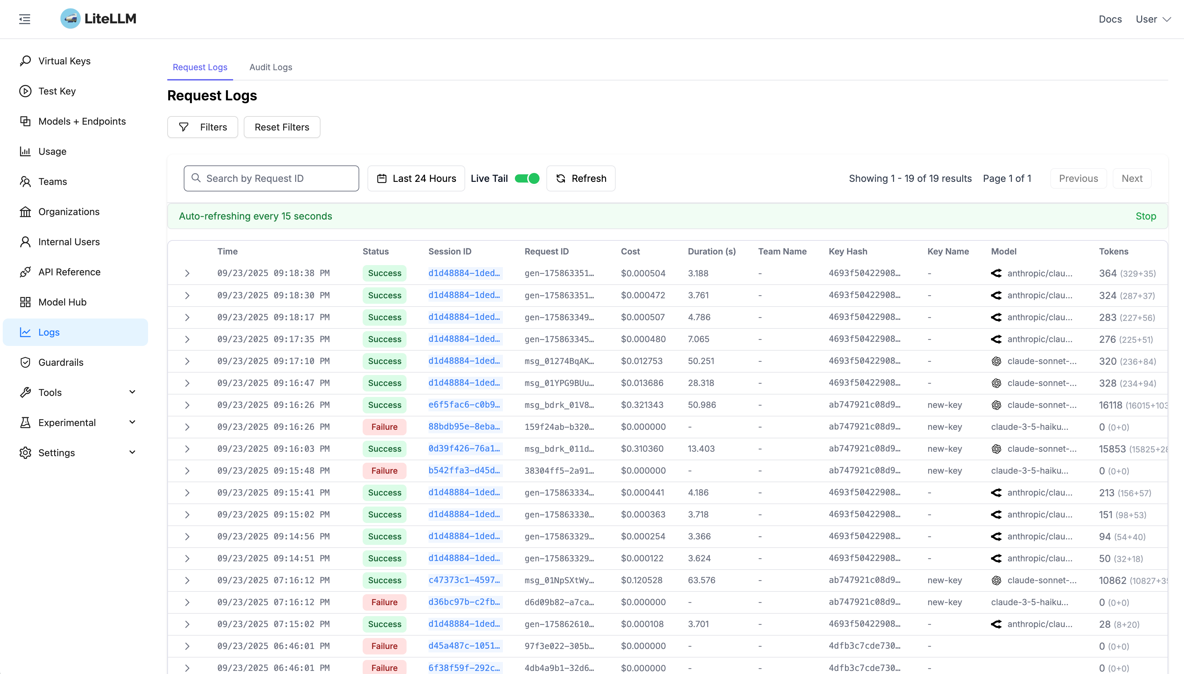Image resolution: width=1184 pixels, height=674 pixels.
Task: Click the Organizations building icon
Action: (25, 212)
